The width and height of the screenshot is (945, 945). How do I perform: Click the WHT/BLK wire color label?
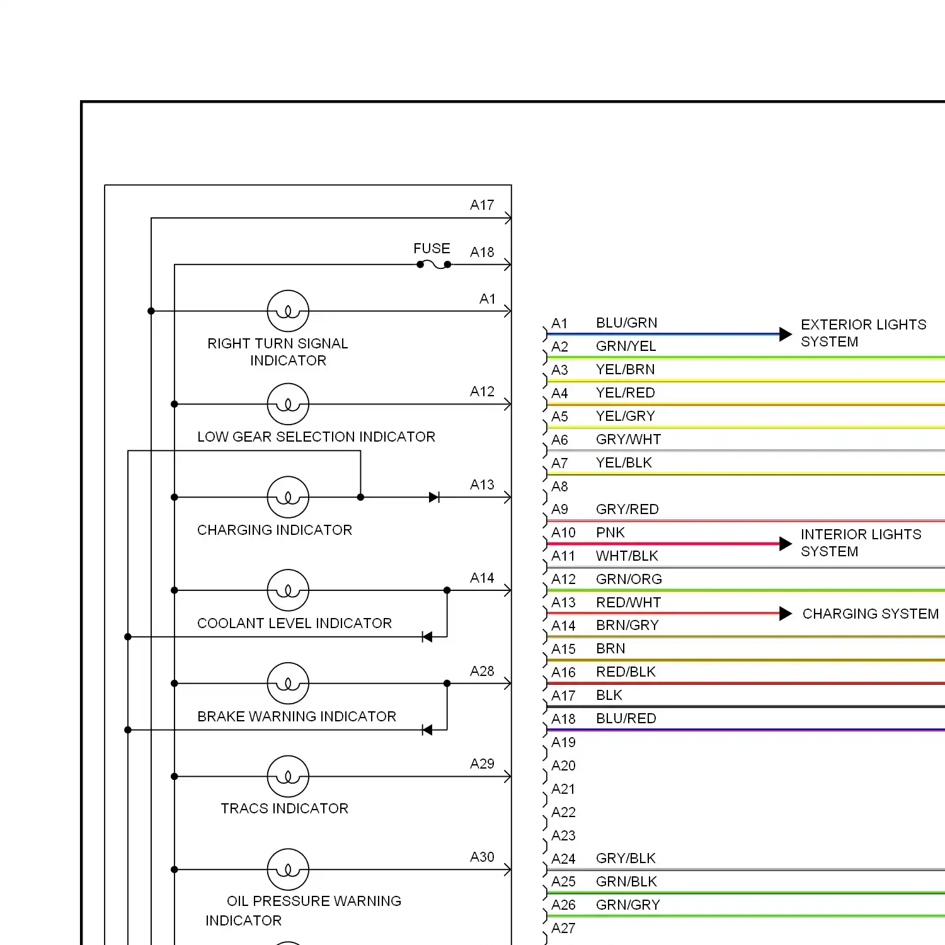(627, 556)
